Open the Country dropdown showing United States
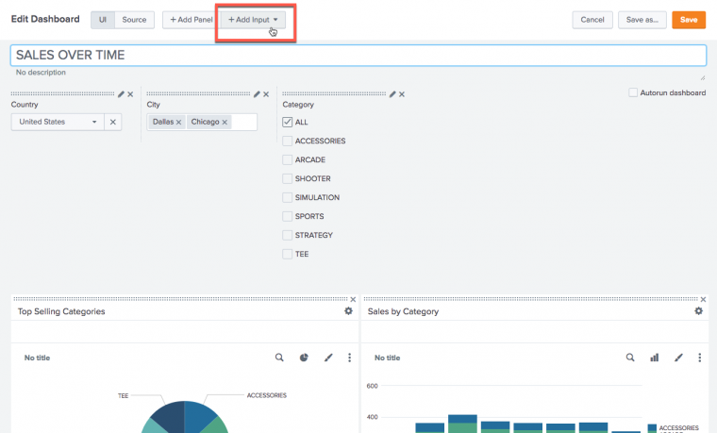Screen dimensions: 717x433 point(58,122)
